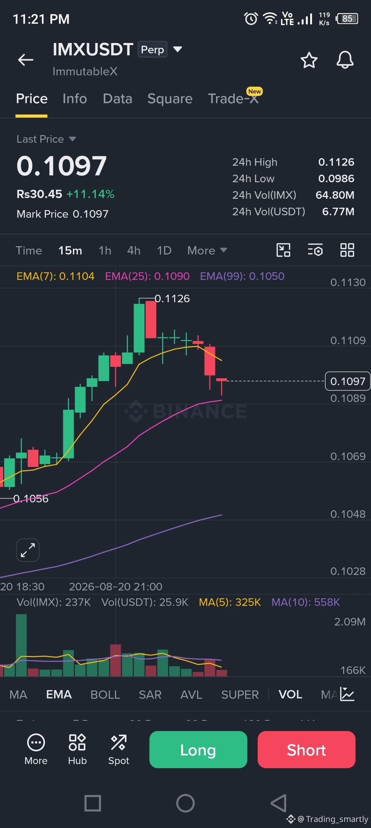Open chart settings icon

315,250
